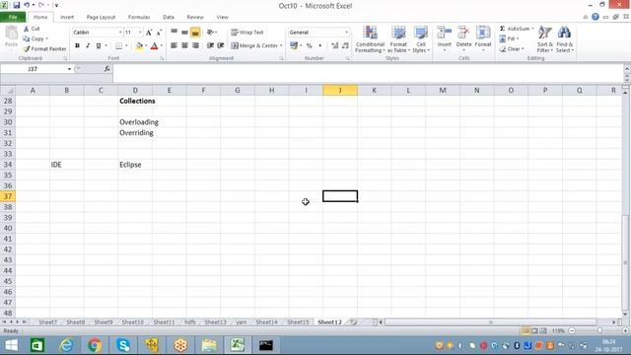Decrease font size with shrink font icon

(159, 33)
